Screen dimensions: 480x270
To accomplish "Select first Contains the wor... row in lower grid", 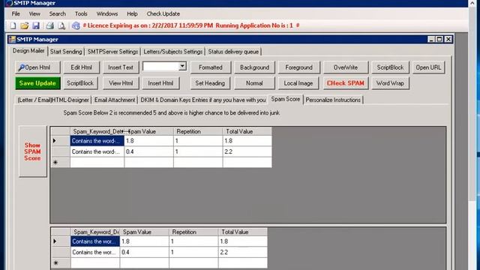I will pos(95,241).
